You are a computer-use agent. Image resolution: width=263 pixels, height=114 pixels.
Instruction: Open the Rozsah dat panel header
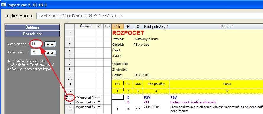(x=32, y=34)
